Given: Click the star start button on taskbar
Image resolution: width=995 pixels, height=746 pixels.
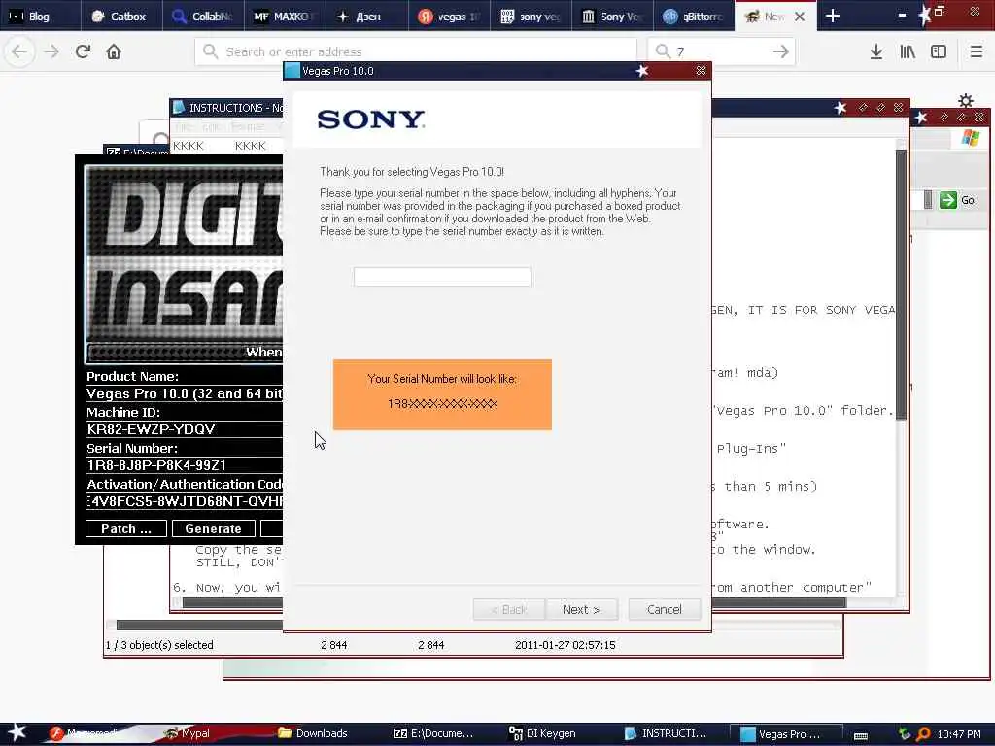Looking at the screenshot, I should (x=17, y=732).
